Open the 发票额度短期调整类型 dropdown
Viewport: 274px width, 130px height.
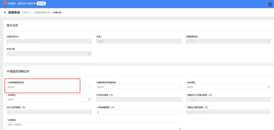coord(139,87)
